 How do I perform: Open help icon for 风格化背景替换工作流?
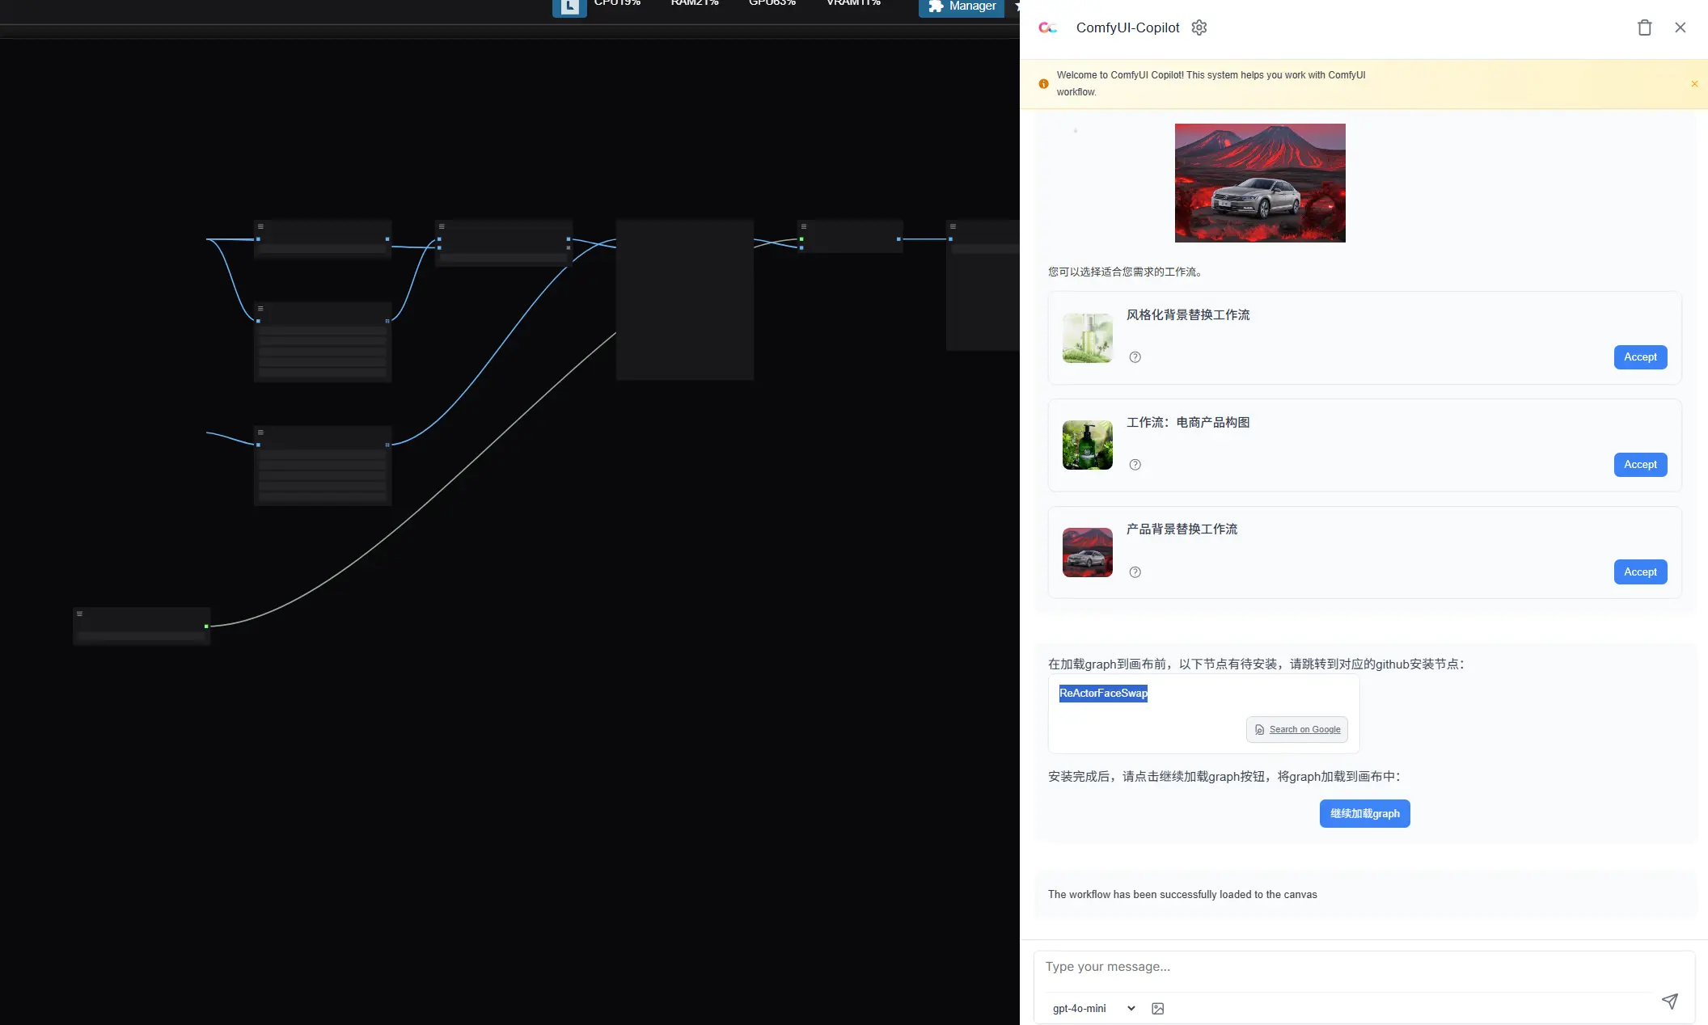coord(1135,357)
